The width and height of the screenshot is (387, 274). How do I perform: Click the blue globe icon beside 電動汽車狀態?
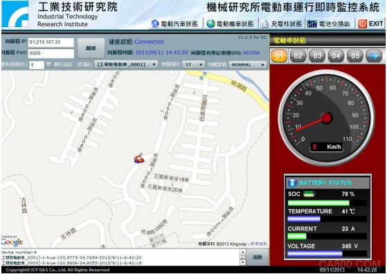click(155, 24)
